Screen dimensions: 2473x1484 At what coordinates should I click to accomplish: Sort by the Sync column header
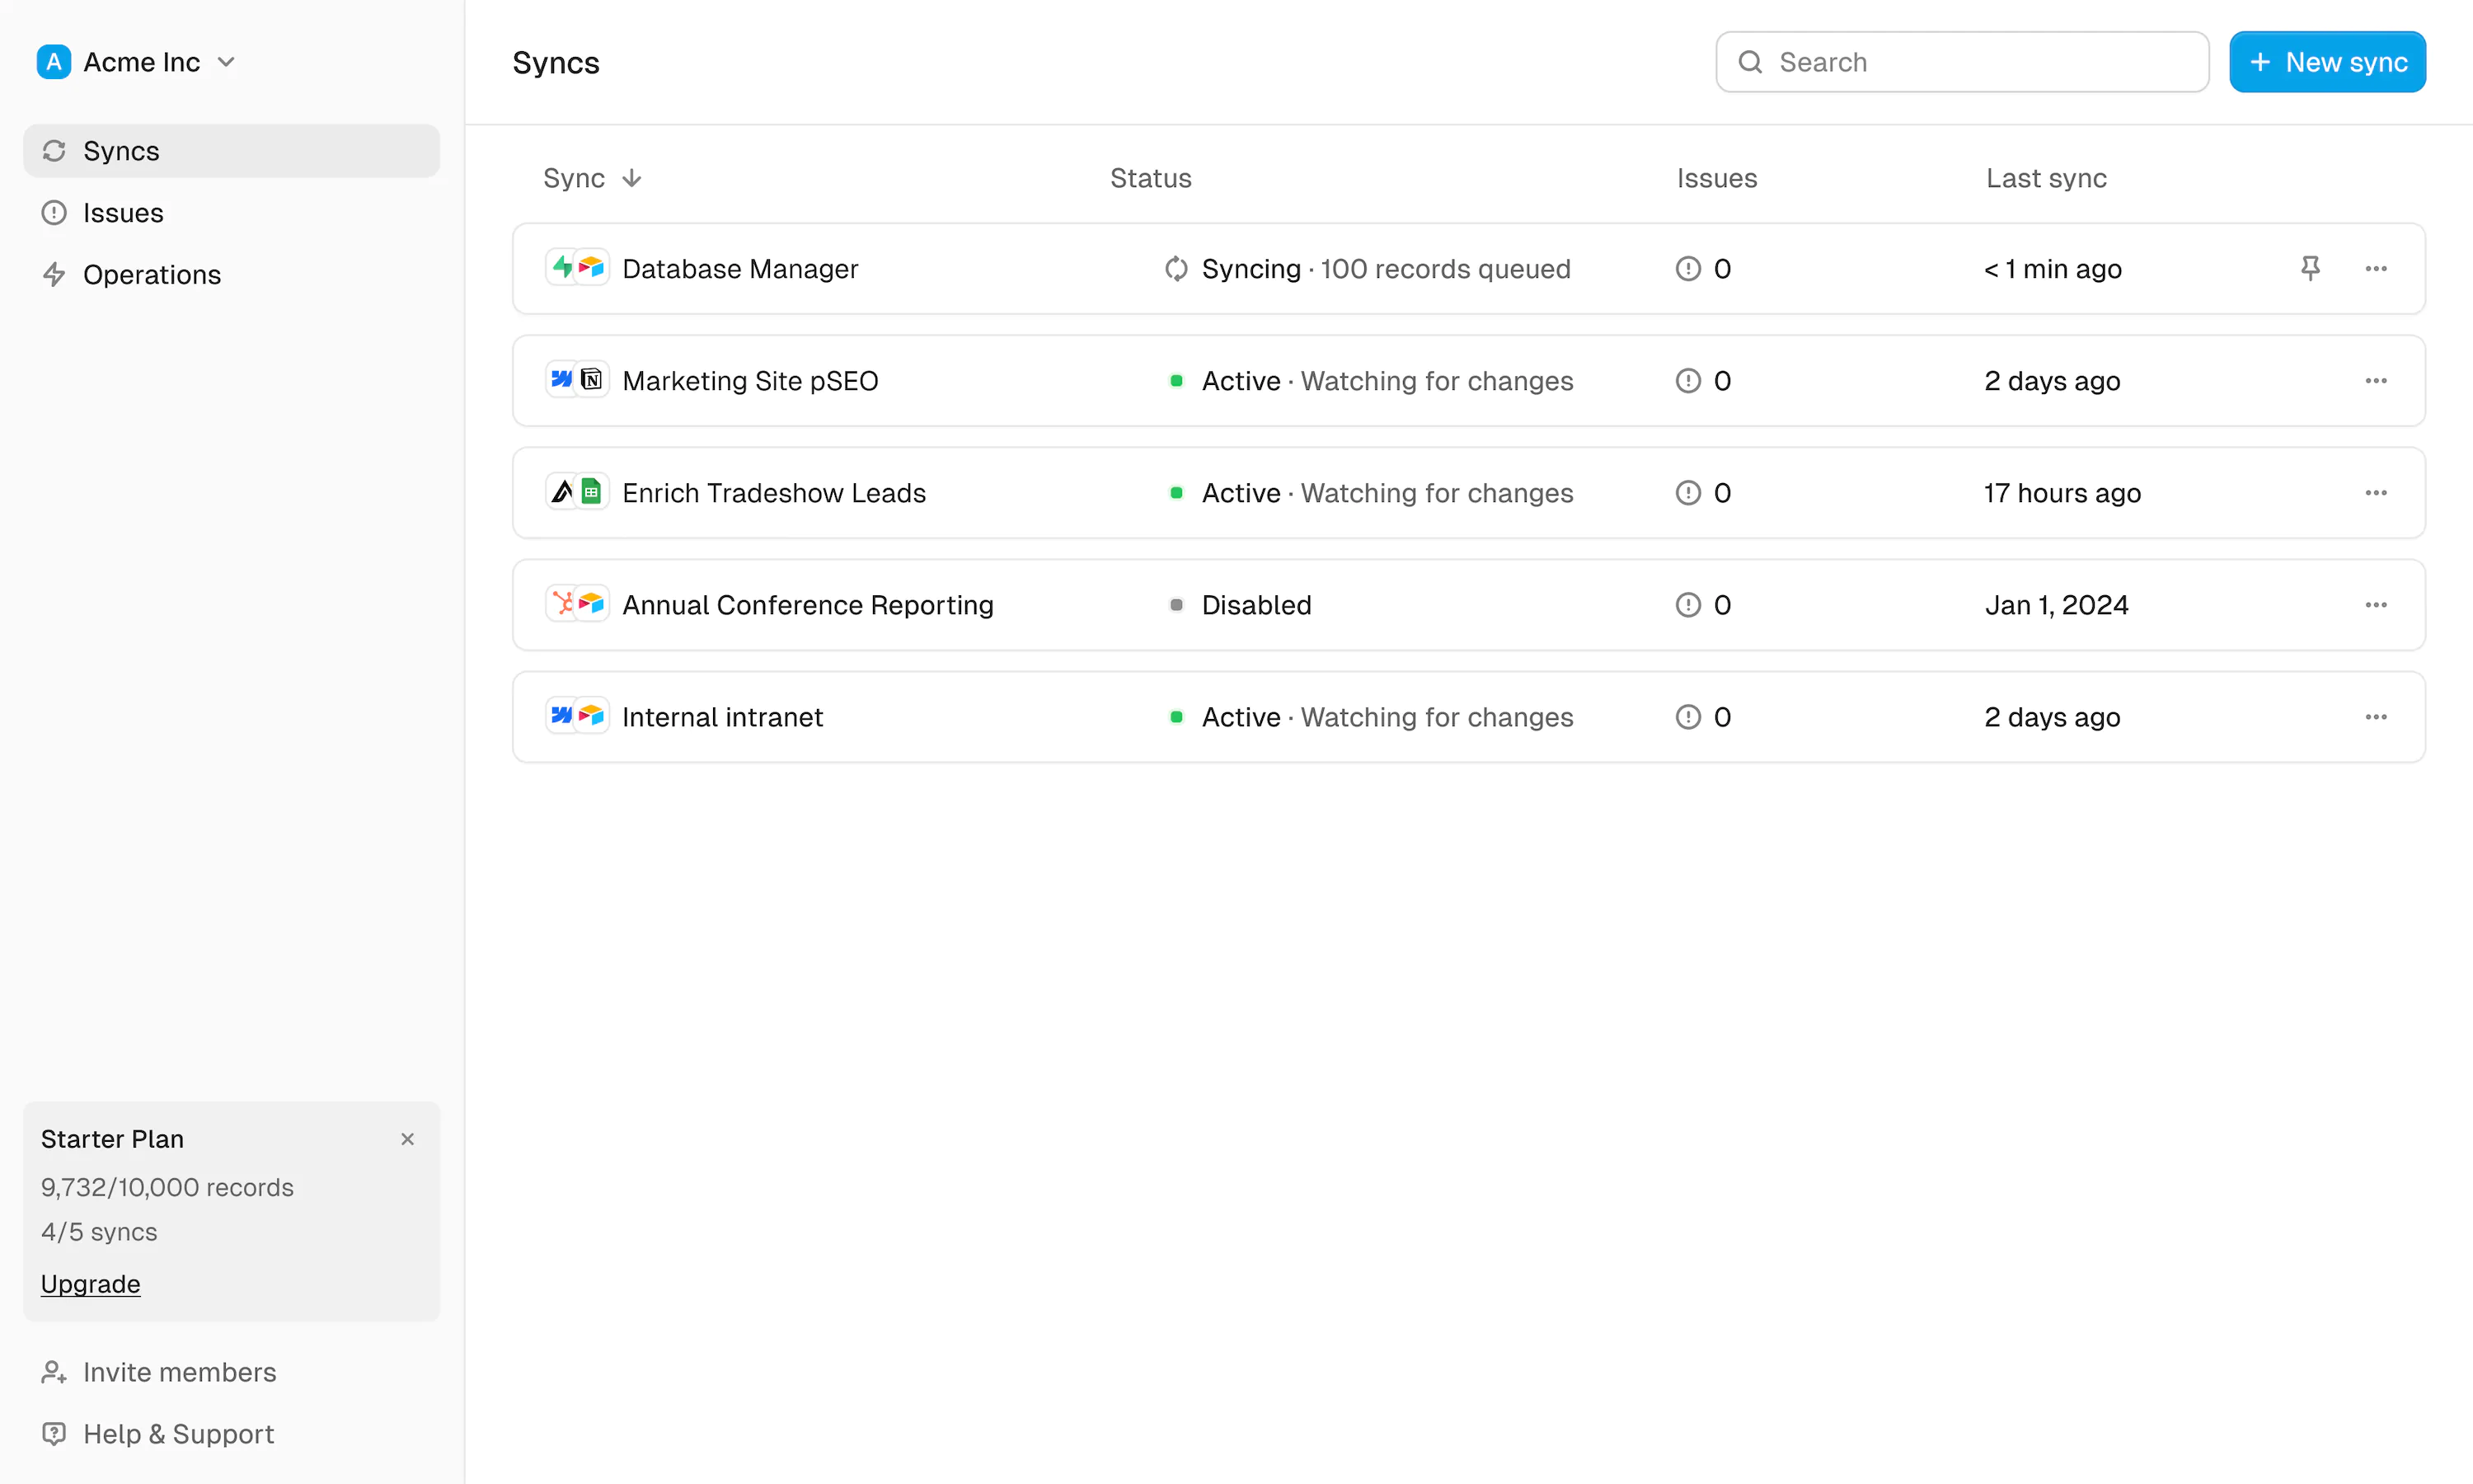593,178
